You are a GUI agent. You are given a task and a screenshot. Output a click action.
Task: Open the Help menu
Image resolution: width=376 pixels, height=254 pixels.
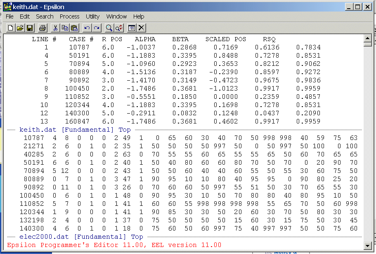139,16
